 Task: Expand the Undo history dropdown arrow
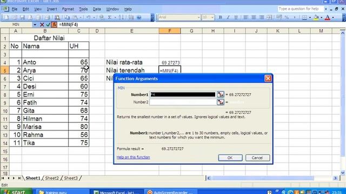(94, 17)
